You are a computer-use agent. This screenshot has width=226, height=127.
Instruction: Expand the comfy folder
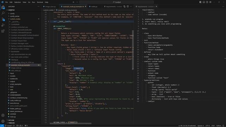point(12,13)
